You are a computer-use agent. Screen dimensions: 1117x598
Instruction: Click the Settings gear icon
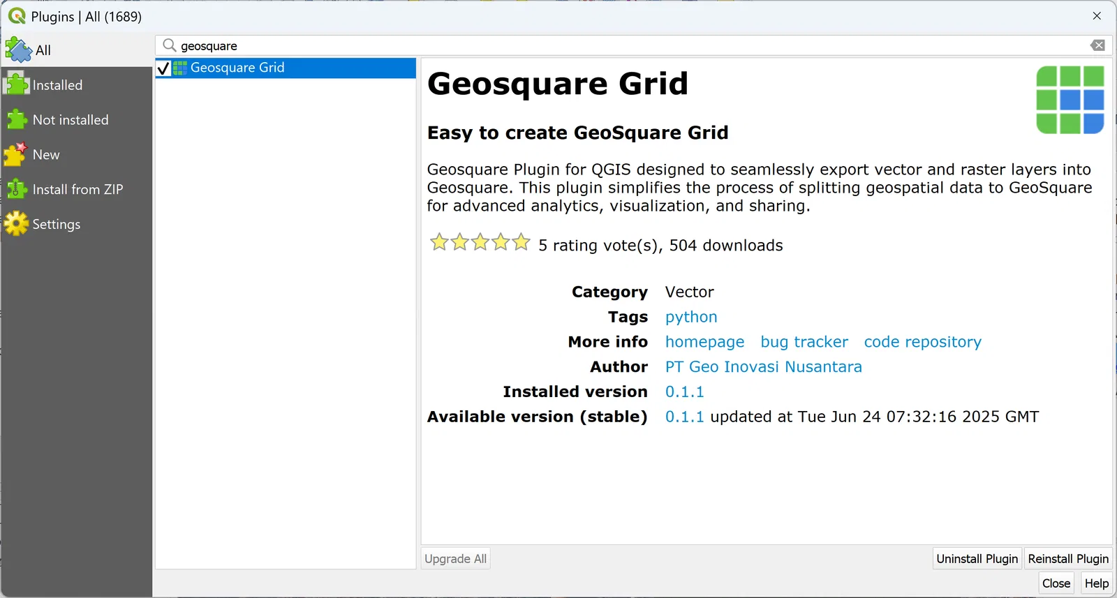(x=16, y=224)
